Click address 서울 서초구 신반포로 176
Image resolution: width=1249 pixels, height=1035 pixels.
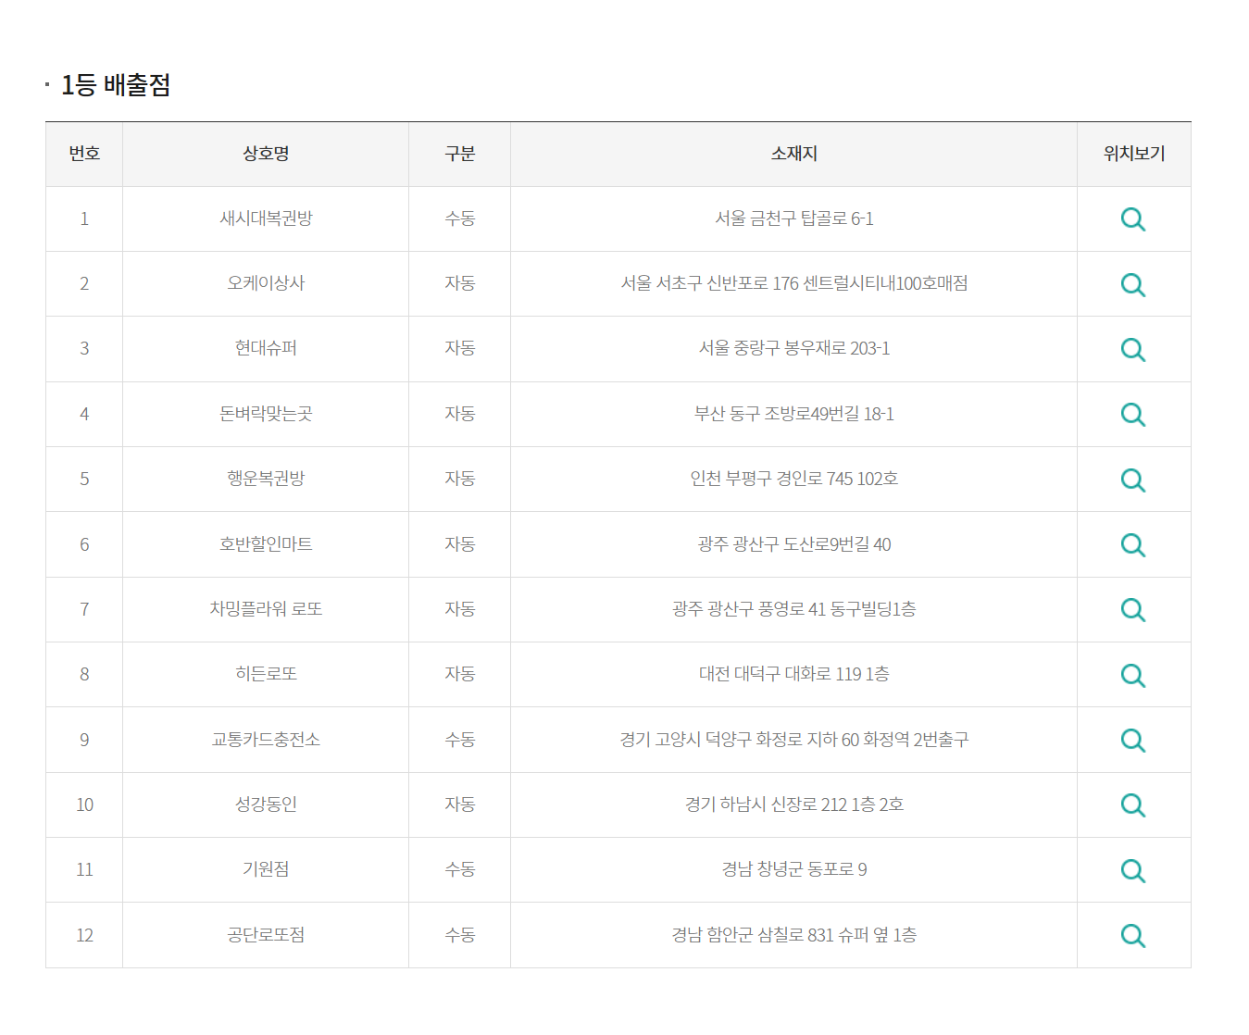point(709,283)
